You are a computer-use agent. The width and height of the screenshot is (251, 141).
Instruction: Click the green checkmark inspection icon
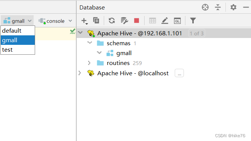72,32
